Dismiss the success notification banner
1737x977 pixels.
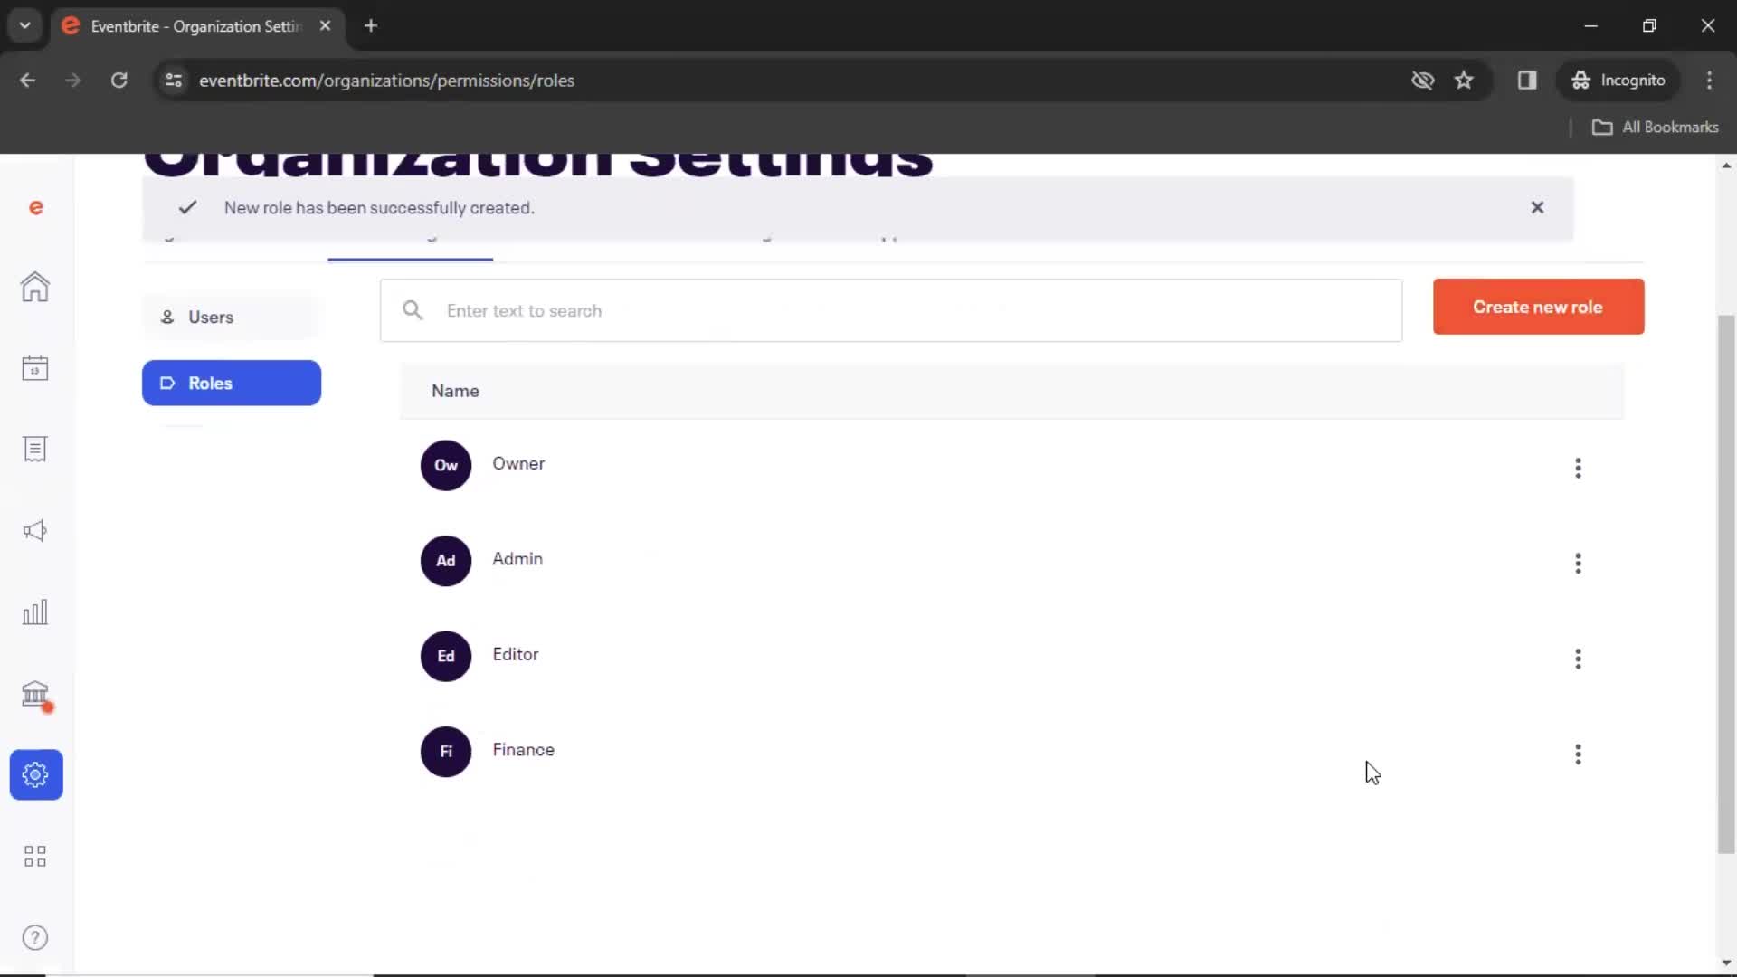point(1538,206)
